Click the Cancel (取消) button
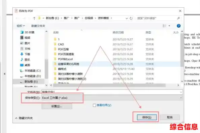Viewport: 200px width, 133px height. coord(170,117)
